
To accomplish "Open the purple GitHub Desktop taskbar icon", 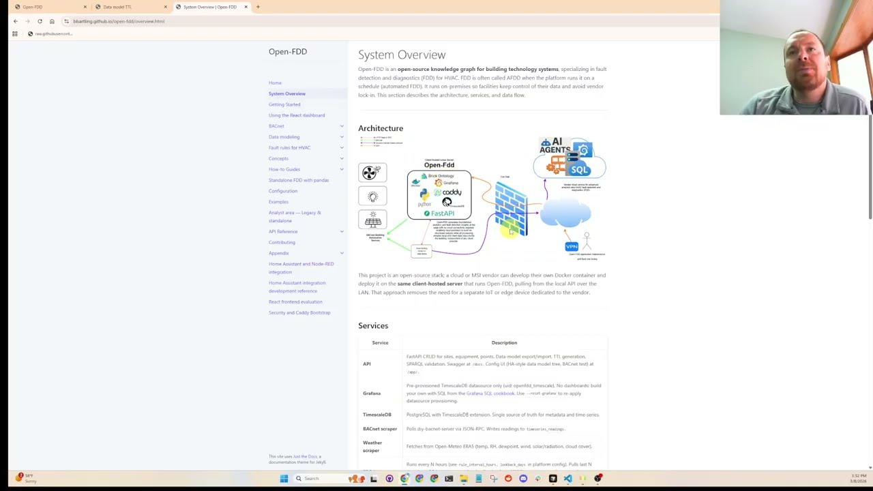I will tap(389, 478).
